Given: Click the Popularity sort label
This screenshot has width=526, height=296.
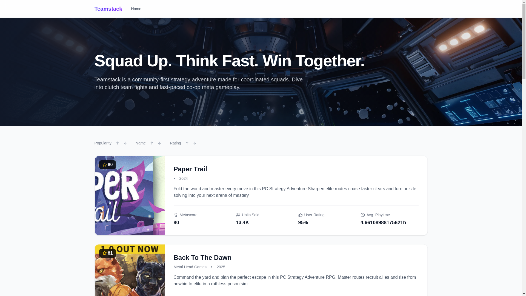Looking at the screenshot, I should [103, 143].
